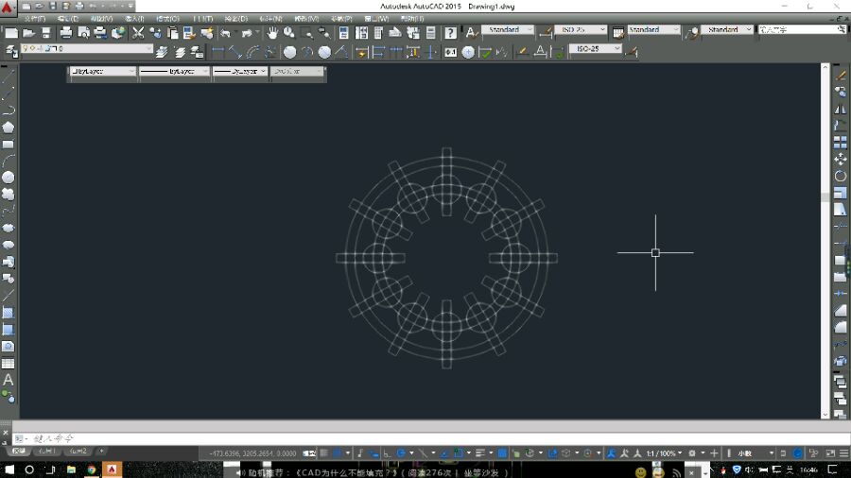Open the Table Style Standard dropdown

(x=653, y=30)
